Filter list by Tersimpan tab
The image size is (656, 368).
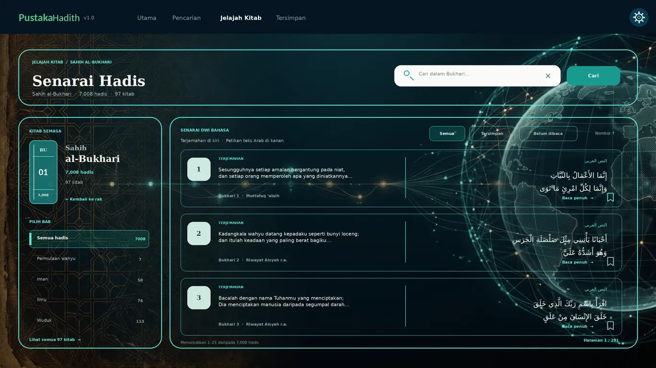click(492, 134)
